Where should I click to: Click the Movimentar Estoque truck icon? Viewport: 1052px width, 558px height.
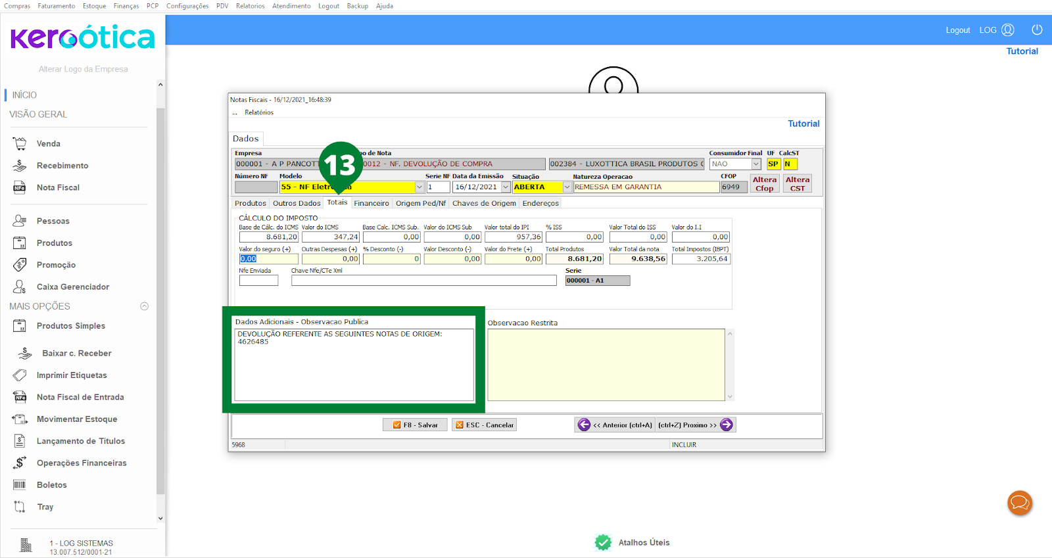point(20,419)
